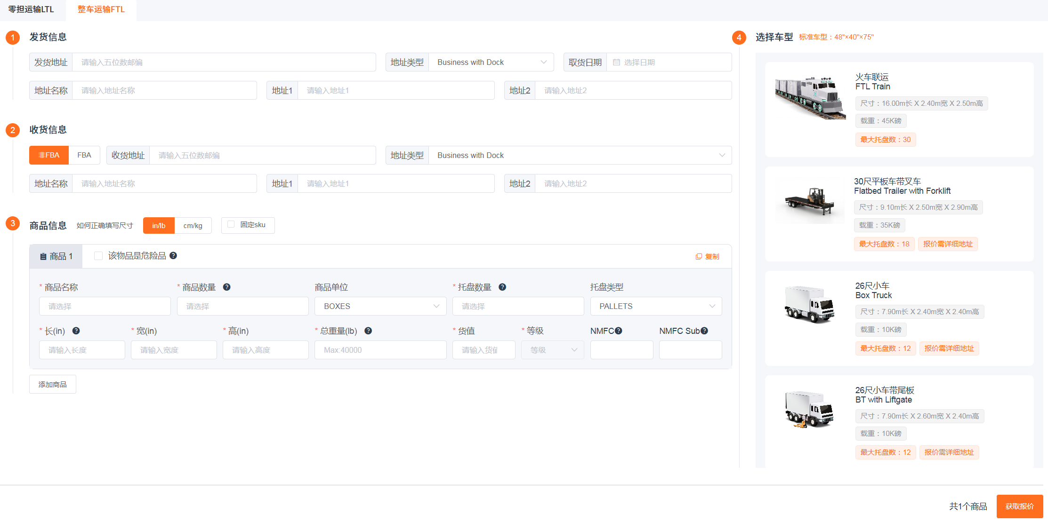Click the receiver 地址1 input
This screenshot has width=1048, height=522.
coord(396,183)
